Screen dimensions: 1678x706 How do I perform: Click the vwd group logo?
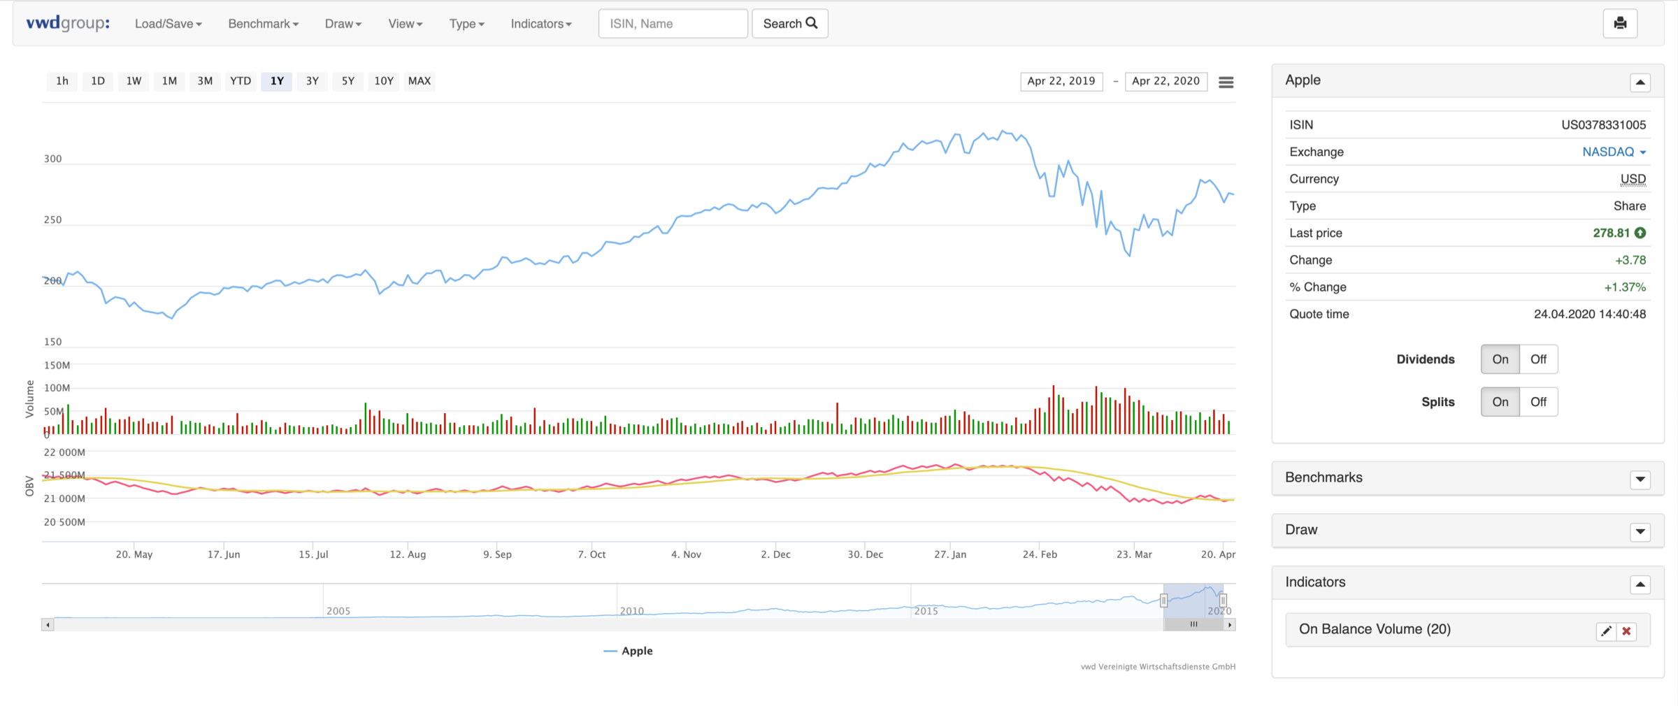pos(67,22)
